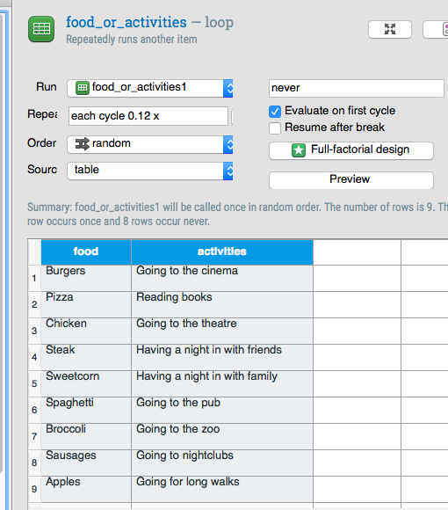Click the Full-factorial design button

[351, 150]
